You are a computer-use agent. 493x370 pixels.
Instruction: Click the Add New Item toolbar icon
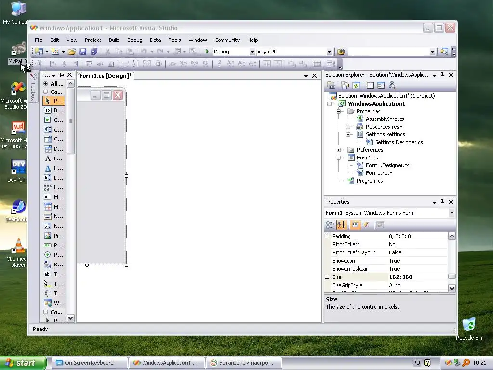(x=55, y=52)
